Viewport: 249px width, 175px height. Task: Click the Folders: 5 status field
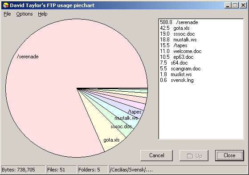pyautogui.click(x=93, y=170)
